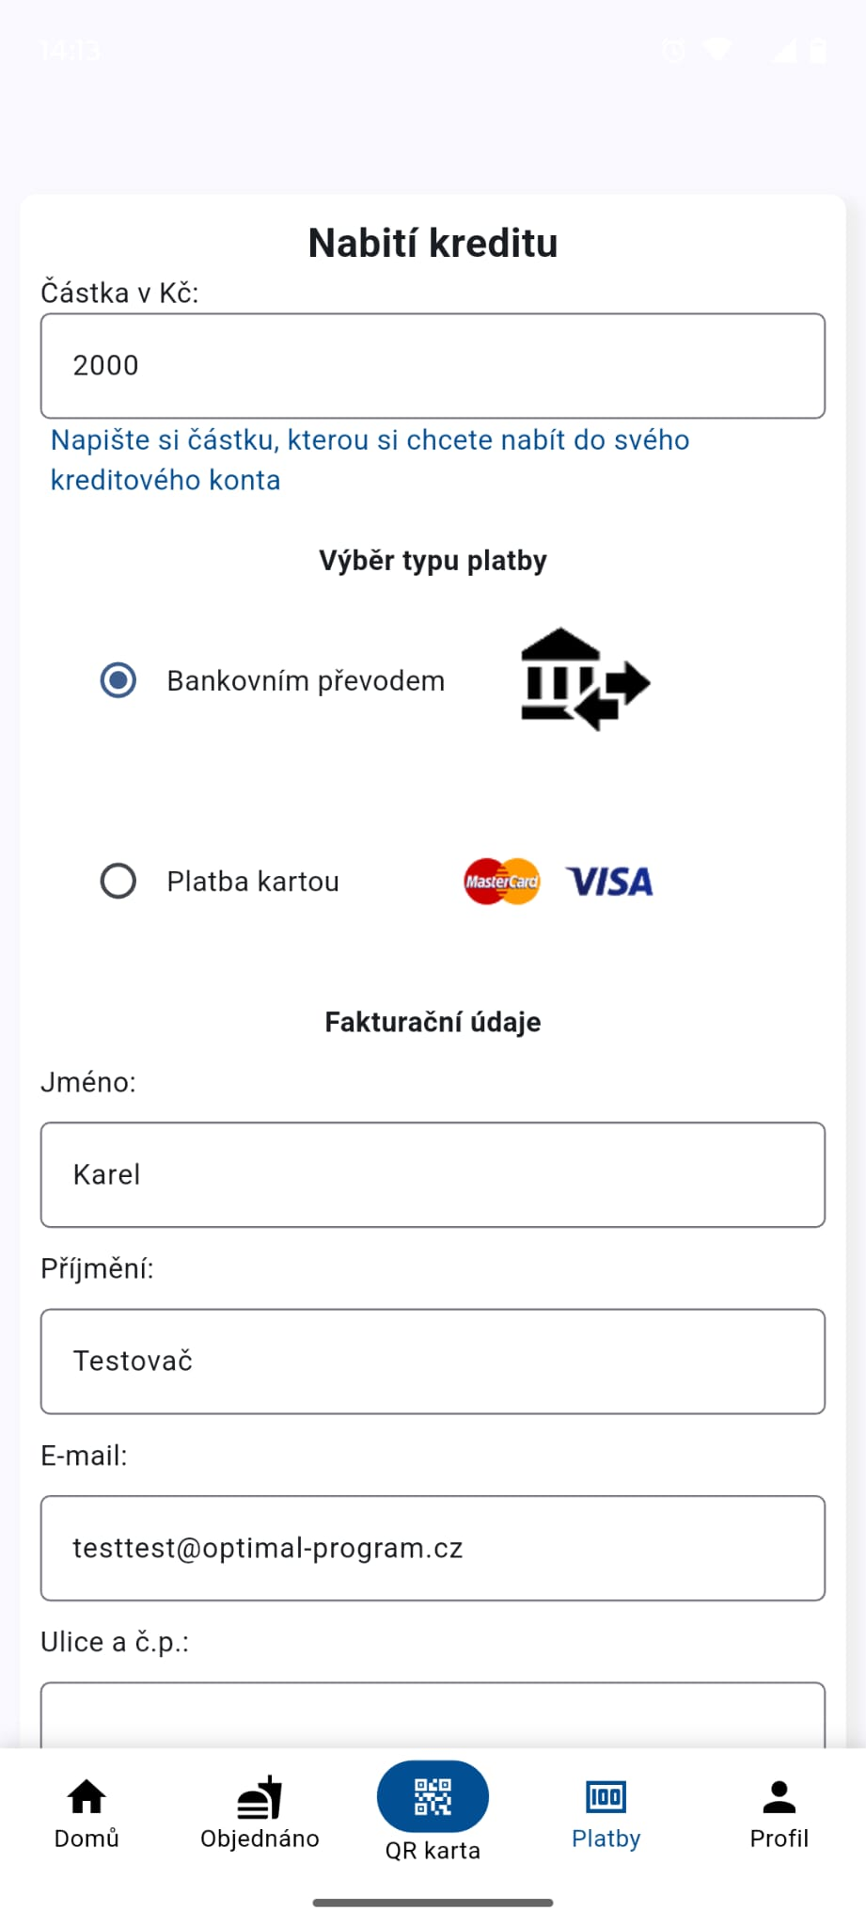
Task: Edit the Příjmění field containing Testovač
Action: tap(433, 1362)
